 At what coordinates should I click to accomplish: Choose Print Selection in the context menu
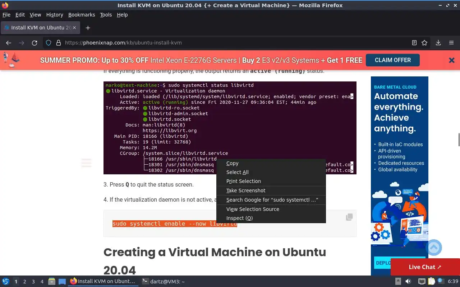pyautogui.click(x=271, y=181)
